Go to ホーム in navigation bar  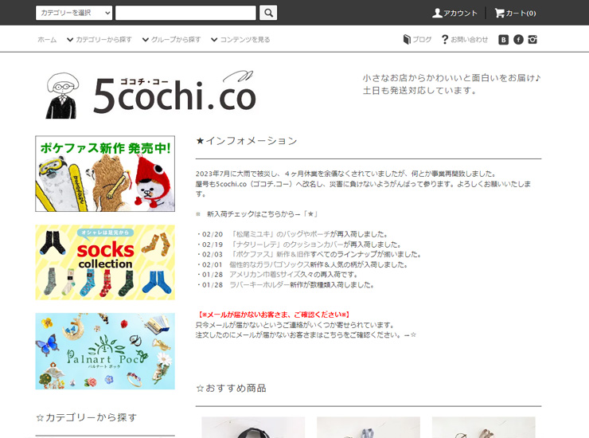(x=47, y=40)
